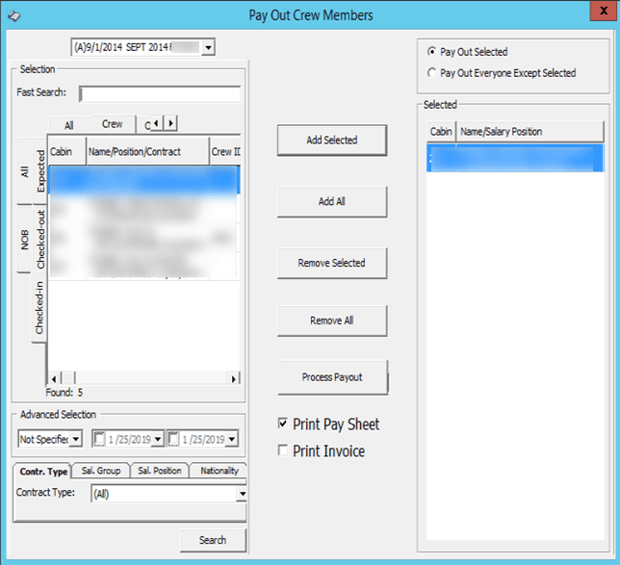Open the Expected side tab
This screenshot has height=565, width=620.
click(40, 170)
